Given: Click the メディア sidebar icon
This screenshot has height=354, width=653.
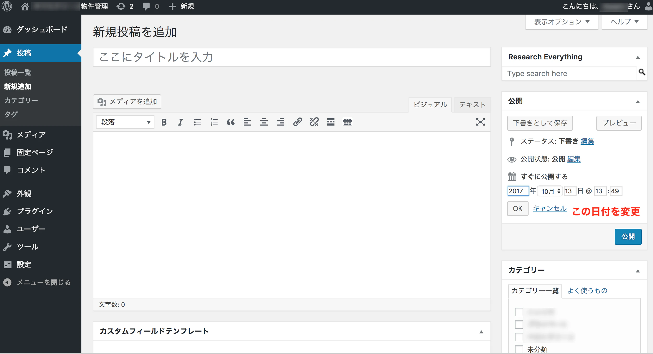Looking at the screenshot, I should tap(7, 135).
